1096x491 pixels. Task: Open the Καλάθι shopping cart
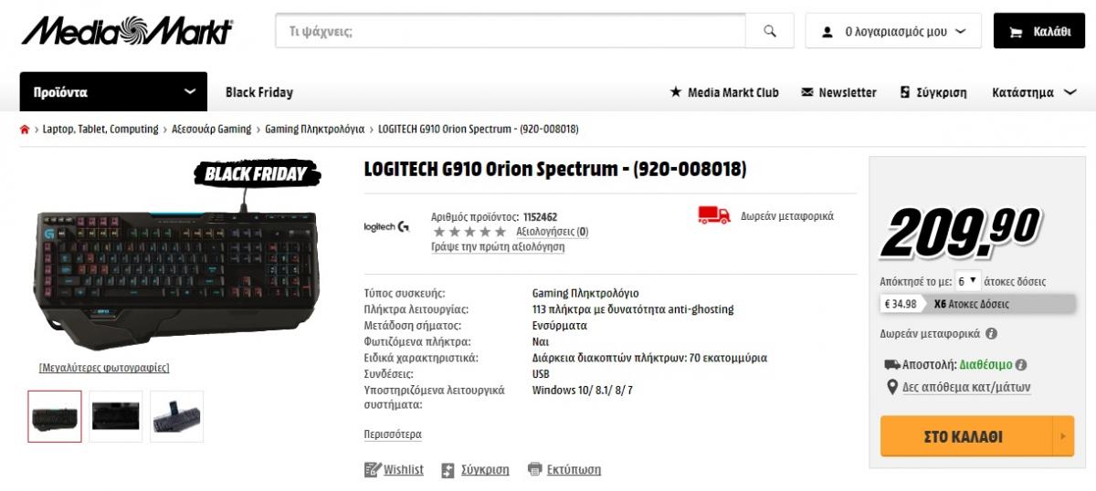pos(1039,31)
